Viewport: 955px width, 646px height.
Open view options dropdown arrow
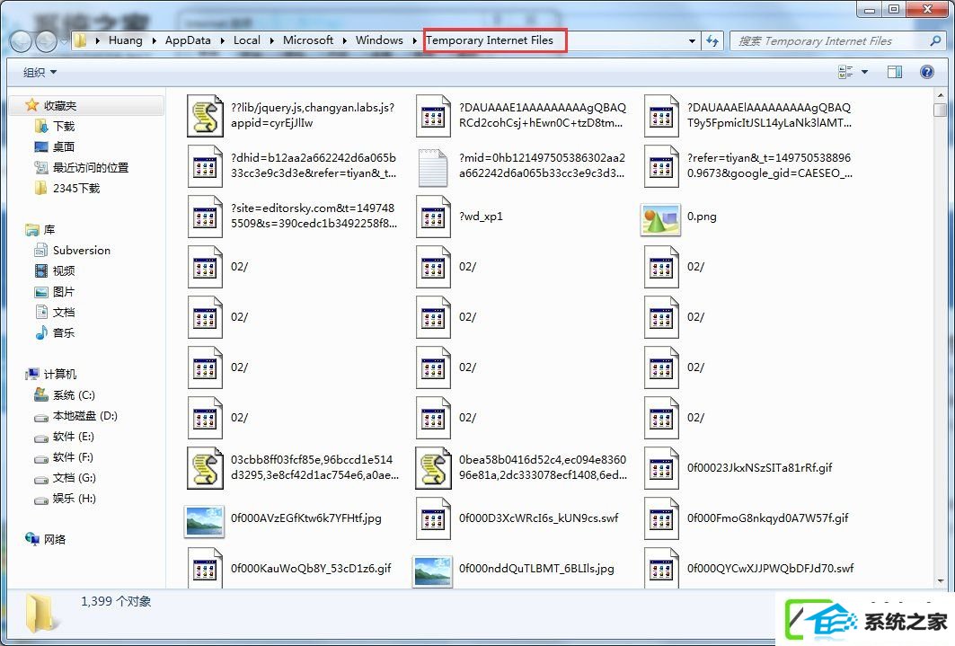point(864,72)
